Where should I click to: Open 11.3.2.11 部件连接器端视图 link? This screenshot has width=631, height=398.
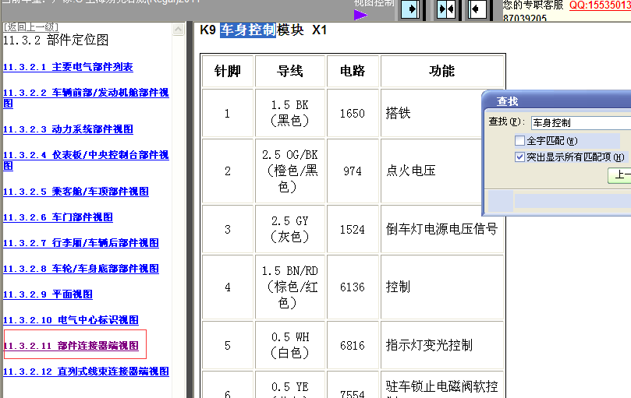71,346
